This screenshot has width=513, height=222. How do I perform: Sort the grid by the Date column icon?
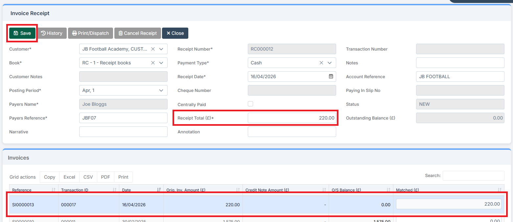coord(159,190)
